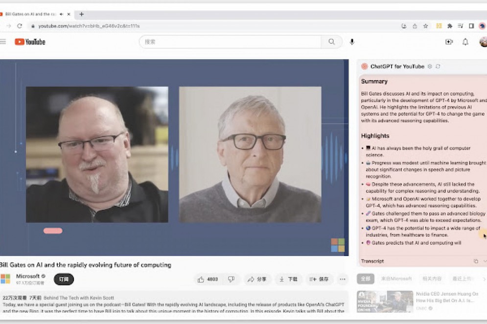Click the YouTube logo to go home
The width and height of the screenshot is (487, 324).
(x=30, y=42)
